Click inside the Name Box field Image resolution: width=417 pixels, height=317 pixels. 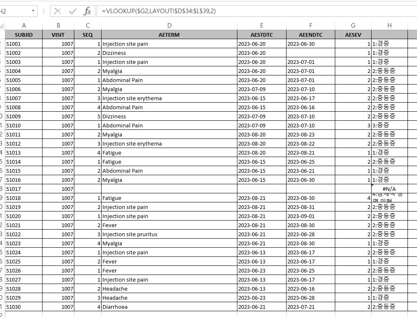tap(14, 11)
